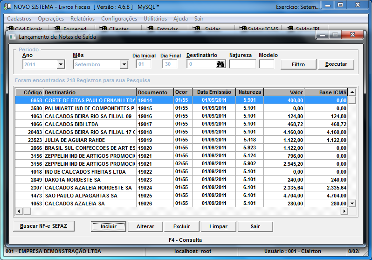Click the Executar button
Viewport: 372px width, 260px height.
[x=336, y=64]
